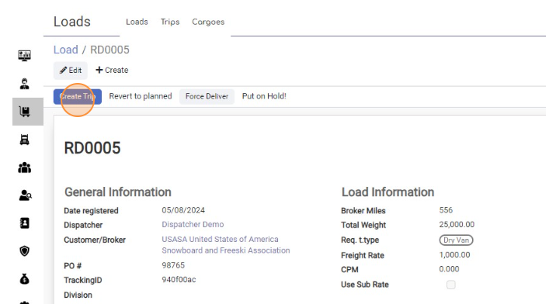Screen dimensions: 556x304
Task: Open the Loads menu tab
Action: pos(137,22)
